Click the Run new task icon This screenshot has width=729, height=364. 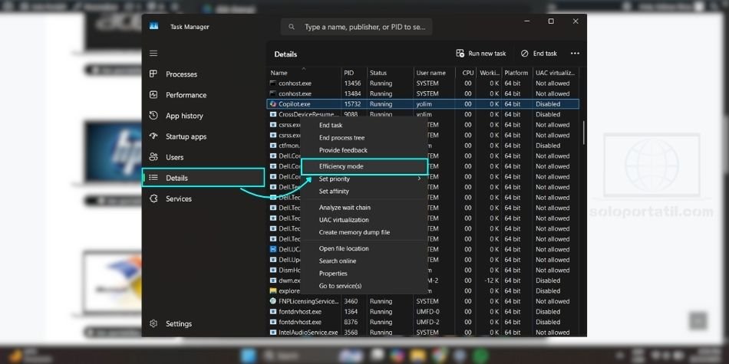click(x=460, y=54)
